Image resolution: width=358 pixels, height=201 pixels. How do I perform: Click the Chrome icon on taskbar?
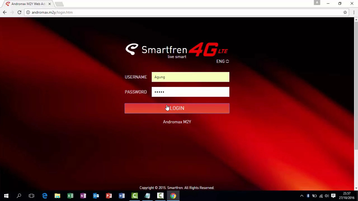click(173, 196)
